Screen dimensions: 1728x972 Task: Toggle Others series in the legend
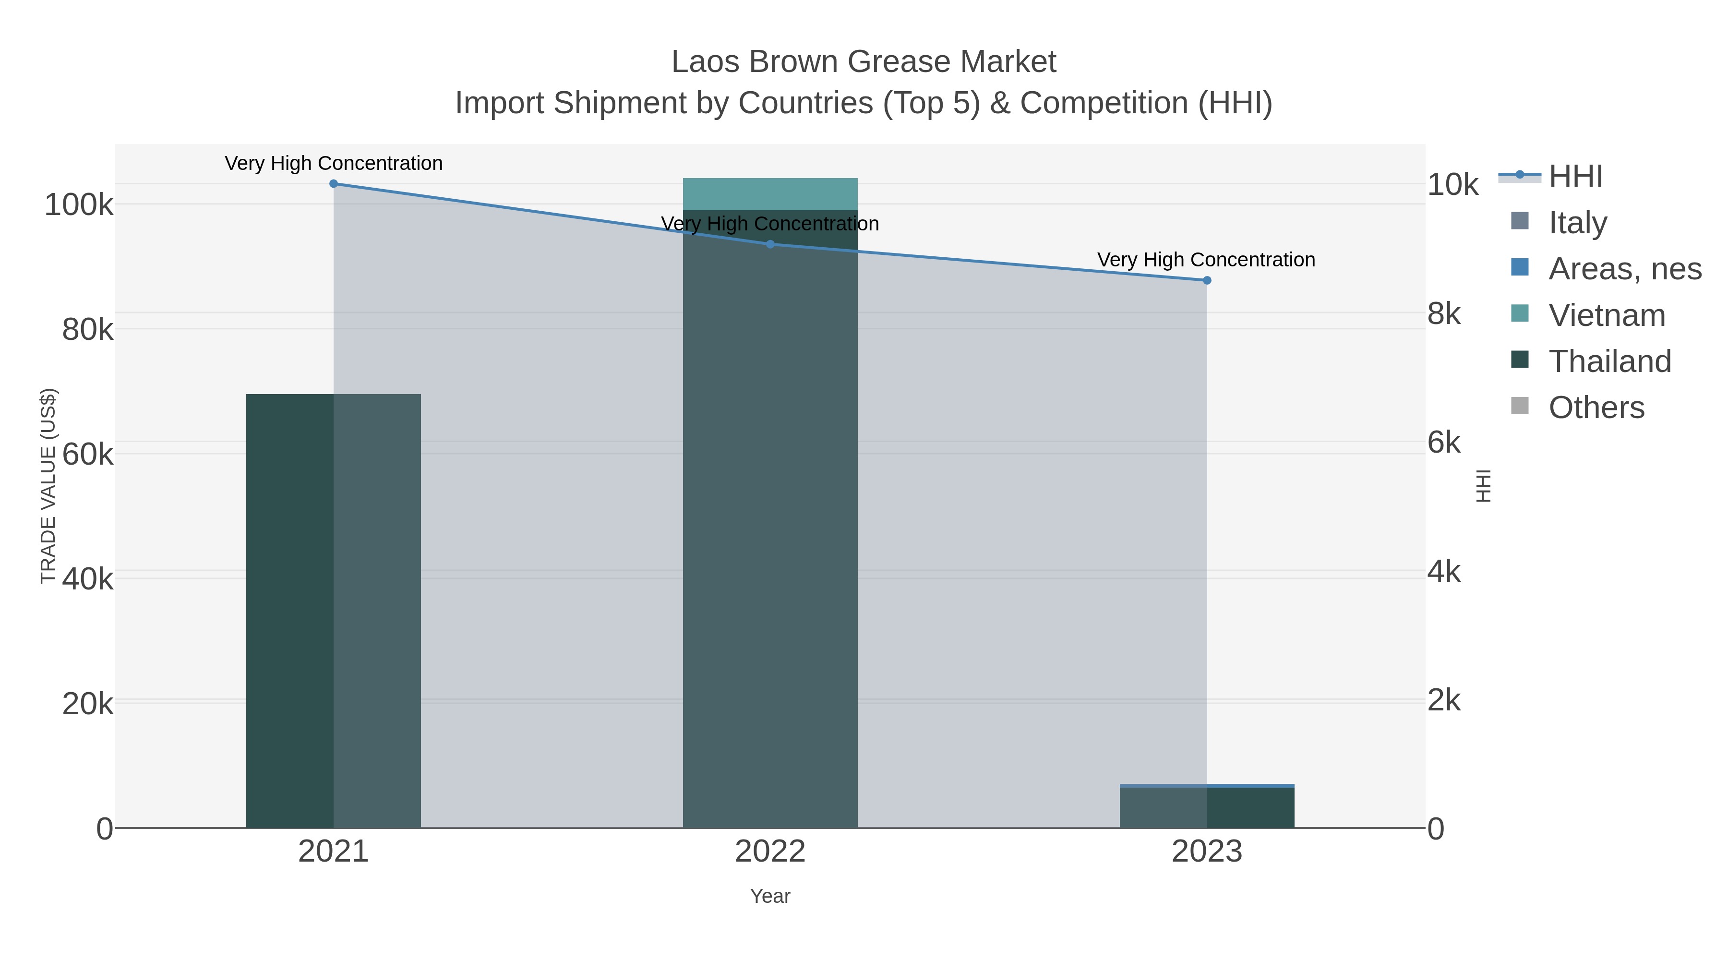click(x=1577, y=407)
